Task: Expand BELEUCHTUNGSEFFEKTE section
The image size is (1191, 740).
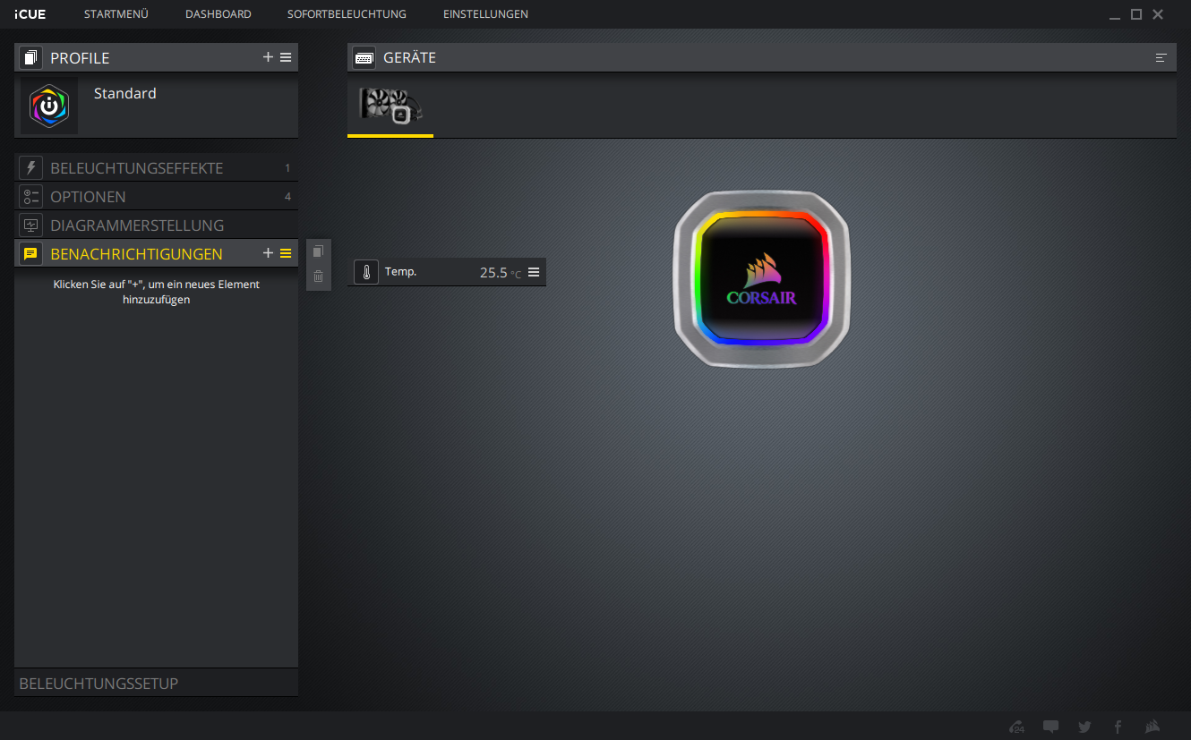Action: 156,167
